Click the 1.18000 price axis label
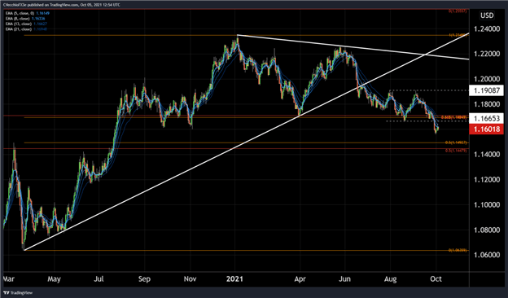Viewport: 508px width, 298px height. [487, 104]
